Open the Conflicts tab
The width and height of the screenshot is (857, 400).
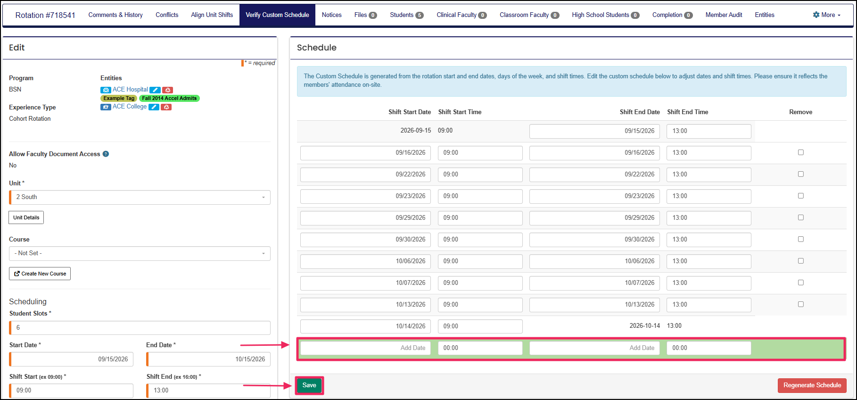coord(167,15)
